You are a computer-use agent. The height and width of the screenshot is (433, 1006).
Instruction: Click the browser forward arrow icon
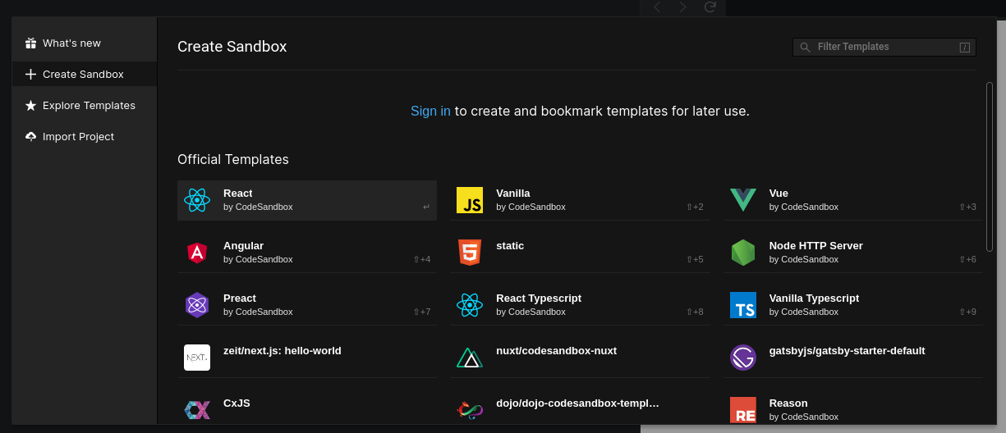[x=683, y=7]
